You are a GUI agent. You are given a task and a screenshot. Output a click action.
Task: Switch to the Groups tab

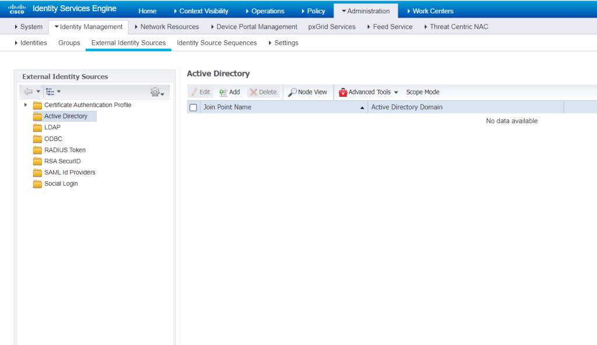click(x=69, y=43)
